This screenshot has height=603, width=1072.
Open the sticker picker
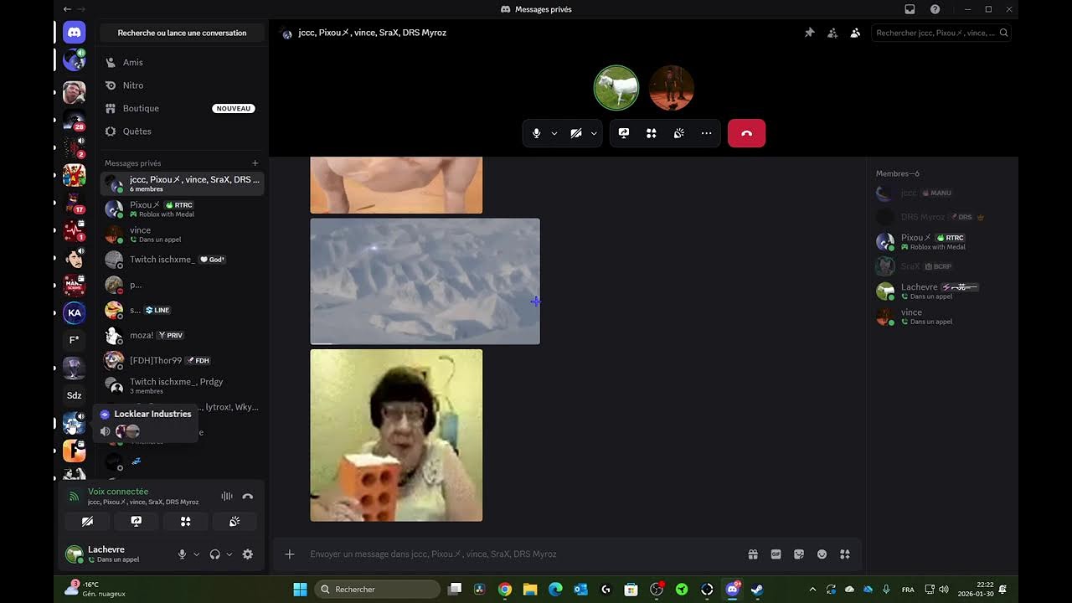(x=799, y=554)
